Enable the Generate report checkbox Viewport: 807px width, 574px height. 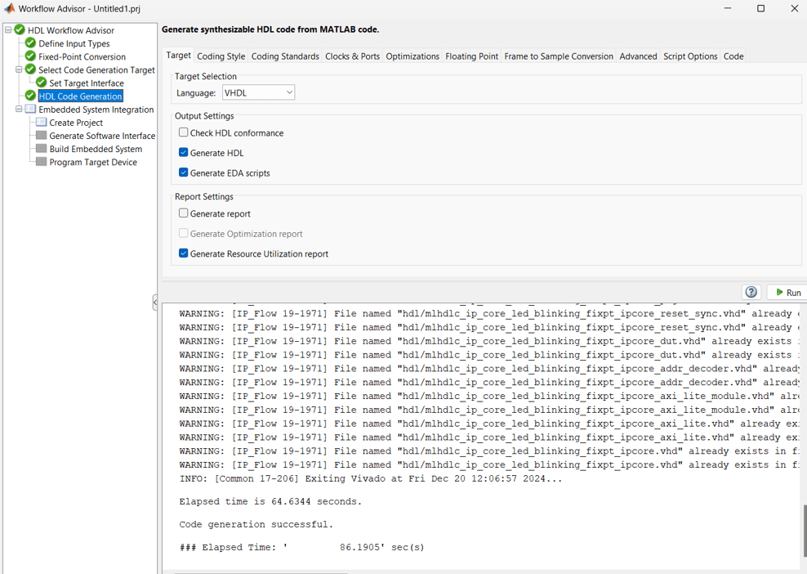point(184,213)
